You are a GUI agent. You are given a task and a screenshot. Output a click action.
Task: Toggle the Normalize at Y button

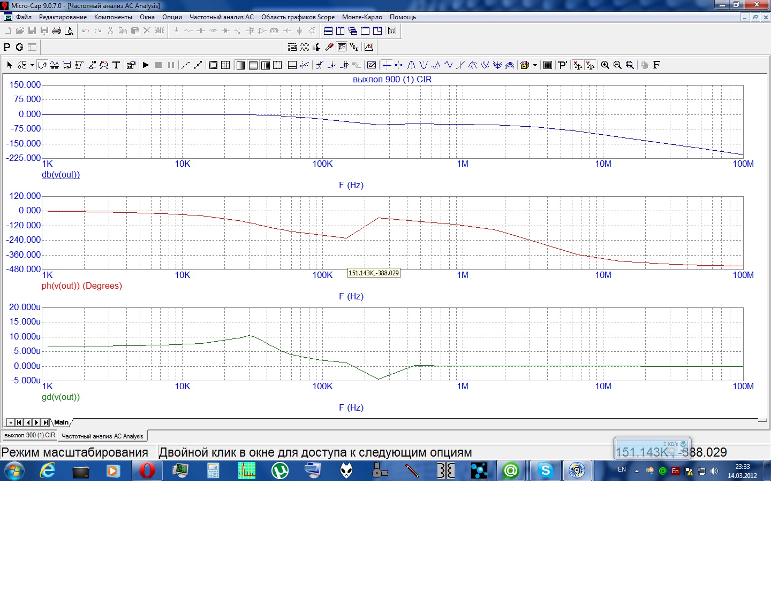[590, 65]
